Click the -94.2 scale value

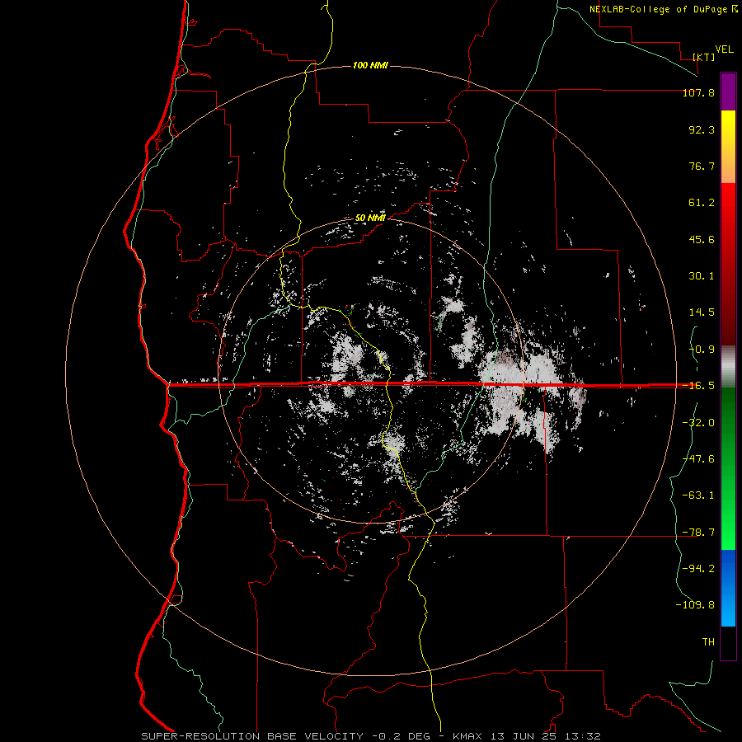tap(698, 569)
